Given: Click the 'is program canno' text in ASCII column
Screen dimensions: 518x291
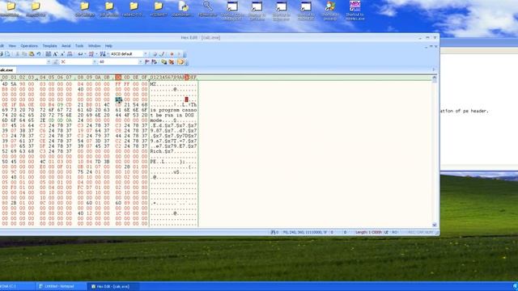Looking at the screenshot, I should click(174, 110).
